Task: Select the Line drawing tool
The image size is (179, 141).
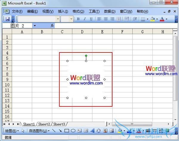Action: point(54,131)
